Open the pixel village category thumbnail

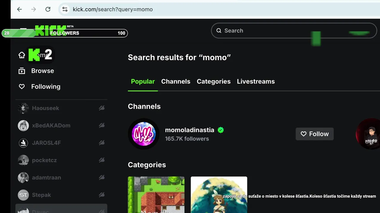156,195
